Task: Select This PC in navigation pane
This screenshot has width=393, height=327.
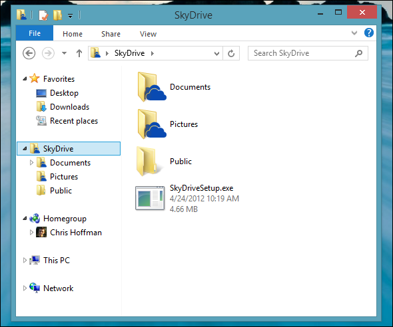Action: pyautogui.click(x=57, y=261)
